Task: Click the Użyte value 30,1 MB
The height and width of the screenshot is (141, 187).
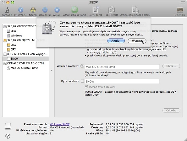Action: pos(123,131)
